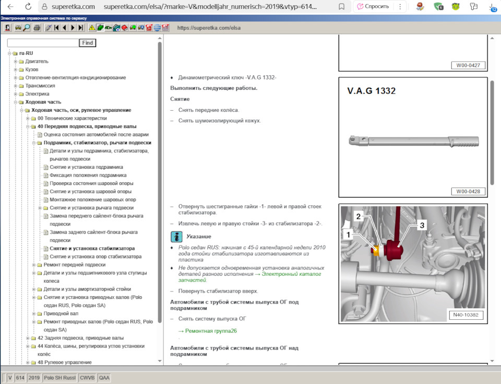The width and height of the screenshot is (501, 384).
Task: Open Проверка состояния шаровой опоры topic
Action: pos(91,183)
